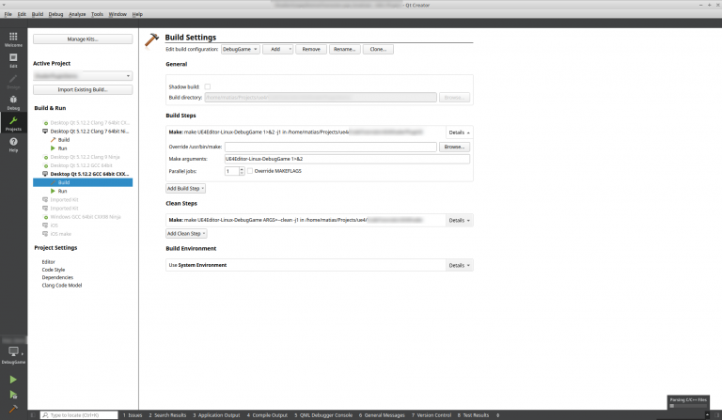Select Build under Clang 7 64bit Ni kit
This screenshot has width=722, height=420.
point(64,140)
